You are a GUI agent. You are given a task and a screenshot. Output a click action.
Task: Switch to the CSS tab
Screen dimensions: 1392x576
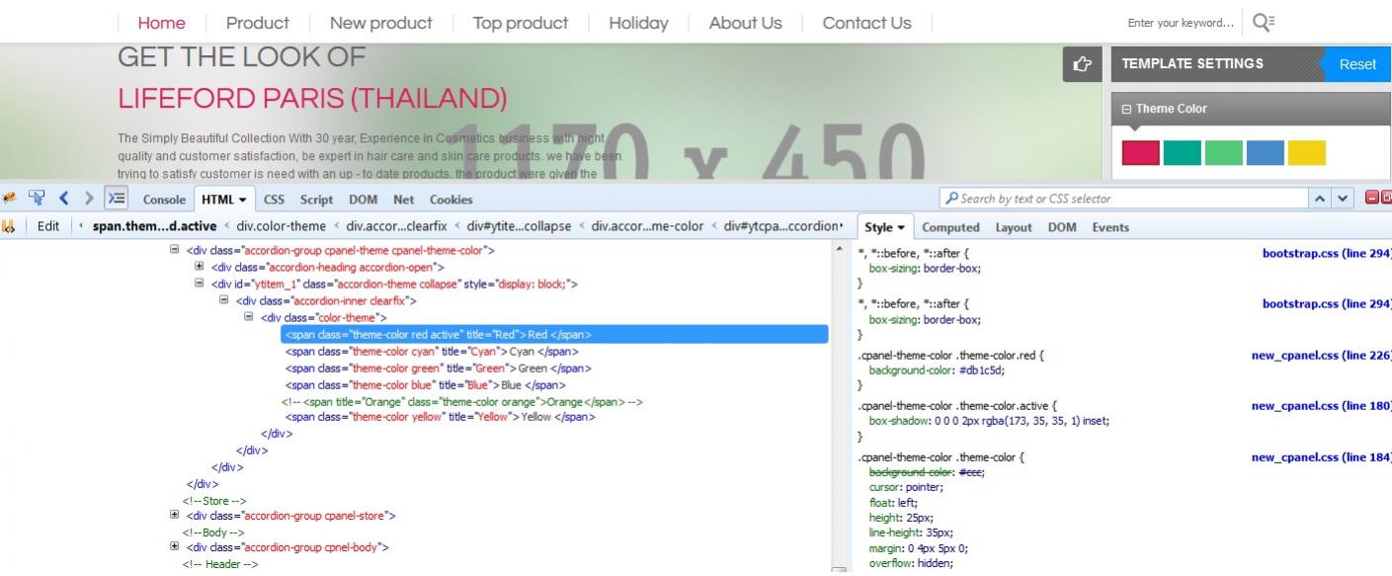(x=273, y=199)
